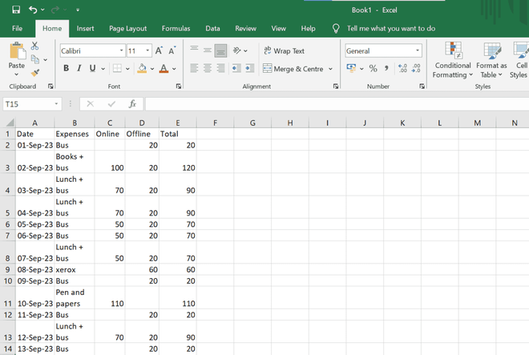Decrease decimal places
This screenshot has height=355, width=529.
416,68
